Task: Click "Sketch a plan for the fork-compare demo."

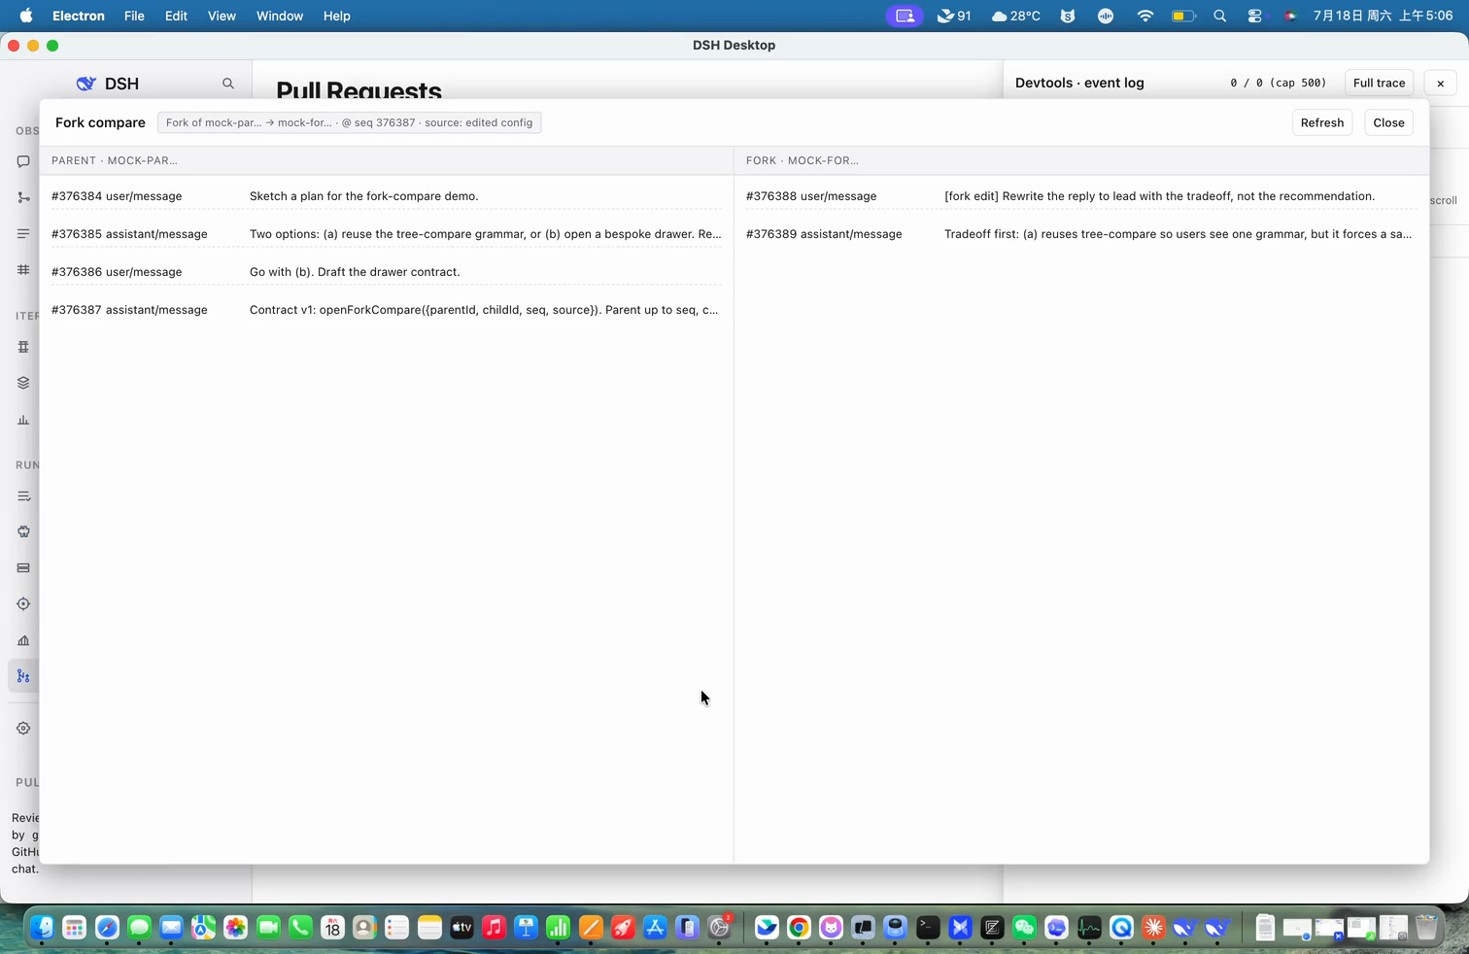Action: (363, 196)
